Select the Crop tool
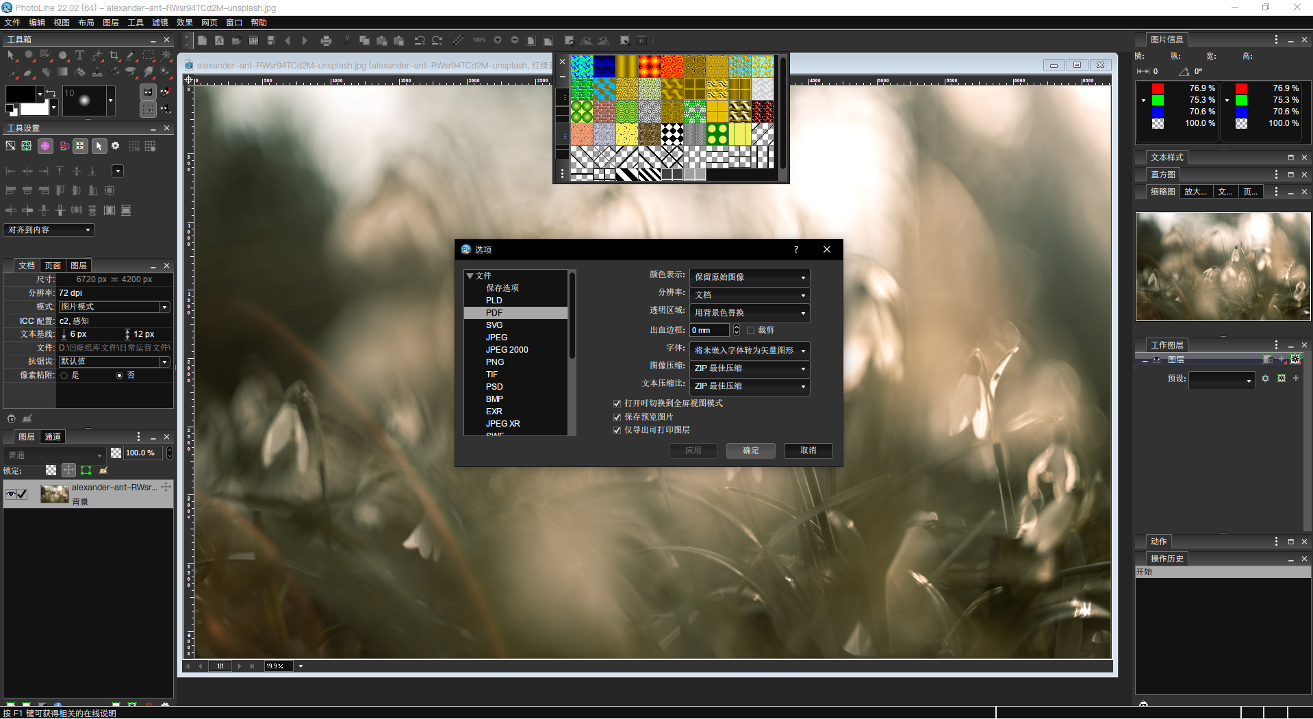The height and width of the screenshot is (719, 1313). [x=114, y=56]
